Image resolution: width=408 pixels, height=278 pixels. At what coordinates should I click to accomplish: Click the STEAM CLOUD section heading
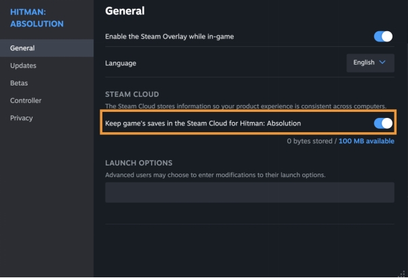pyautogui.click(x=132, y=94)
